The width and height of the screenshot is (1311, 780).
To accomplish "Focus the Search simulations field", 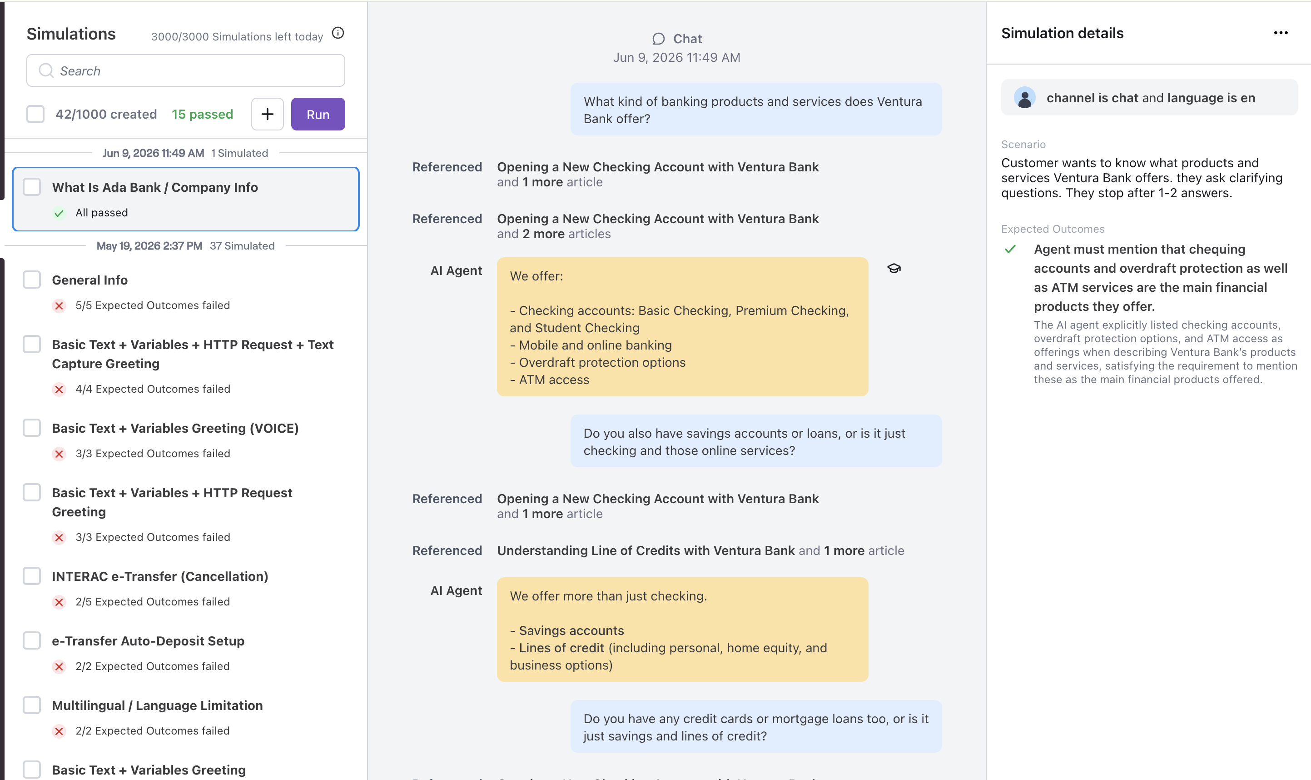I will coord(185,70).
